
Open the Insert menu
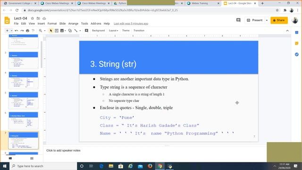[41, 24]
